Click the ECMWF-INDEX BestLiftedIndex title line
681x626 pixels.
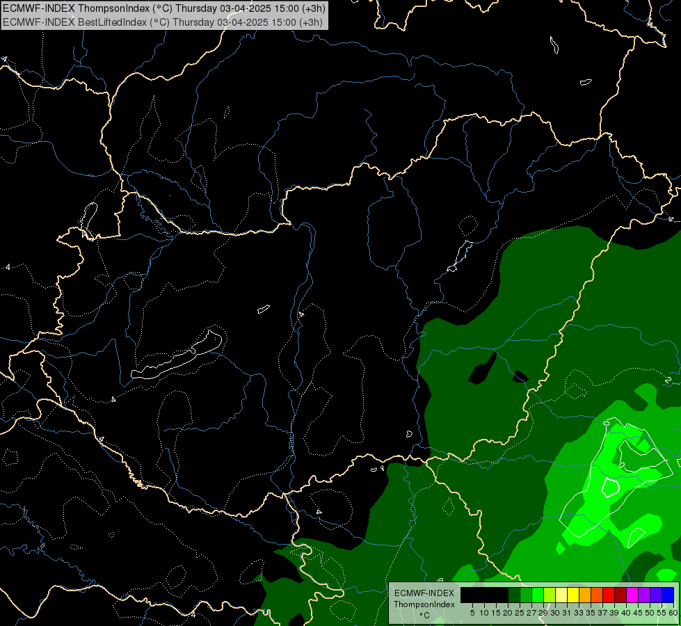pos(163,22)
